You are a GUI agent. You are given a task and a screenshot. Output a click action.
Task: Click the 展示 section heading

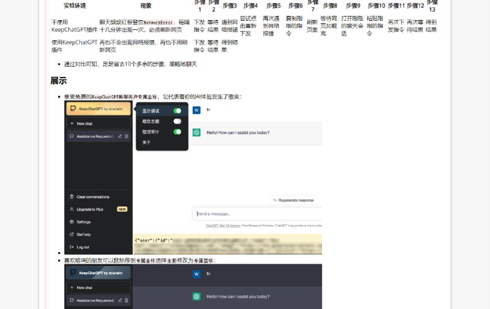click(58, 81)
